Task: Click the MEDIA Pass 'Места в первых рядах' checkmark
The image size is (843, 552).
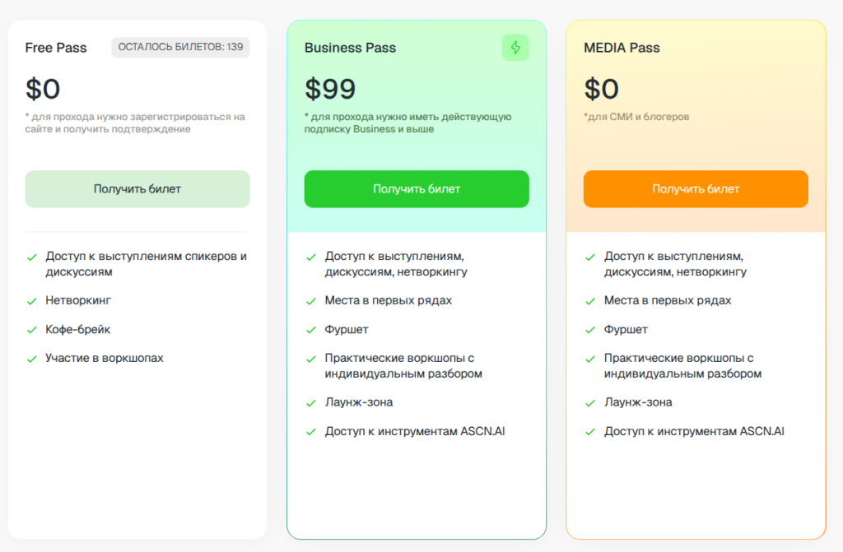Action: 589,301
